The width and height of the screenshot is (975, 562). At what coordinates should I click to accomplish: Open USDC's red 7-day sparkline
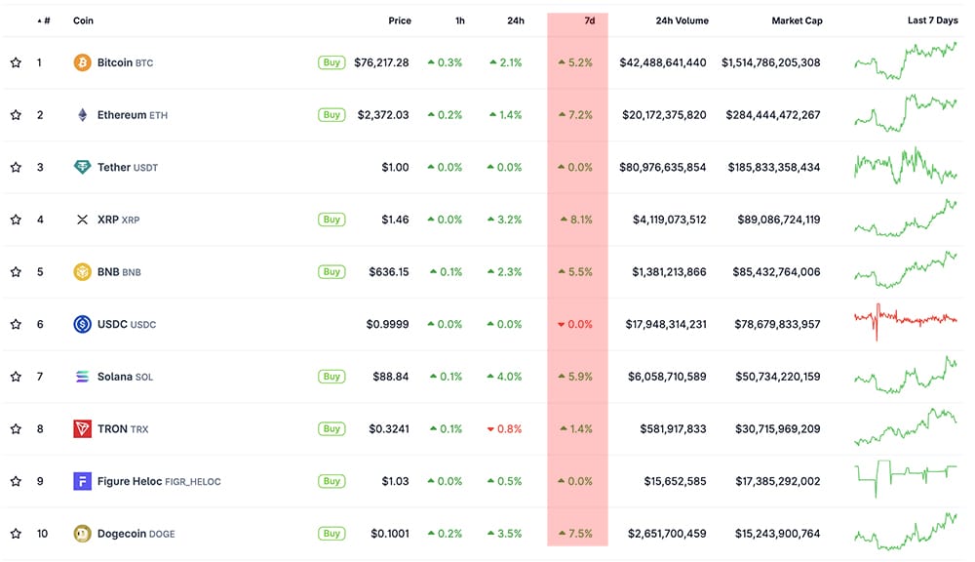coord(906,321)
